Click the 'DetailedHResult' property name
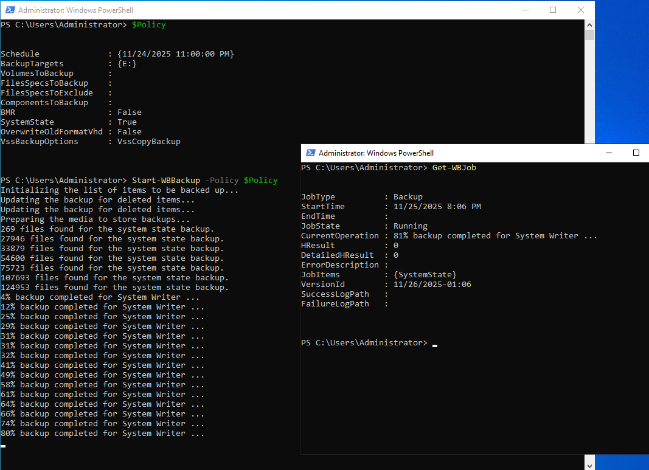The width and height of the screenshot is (649, 470). pos(338,255)
